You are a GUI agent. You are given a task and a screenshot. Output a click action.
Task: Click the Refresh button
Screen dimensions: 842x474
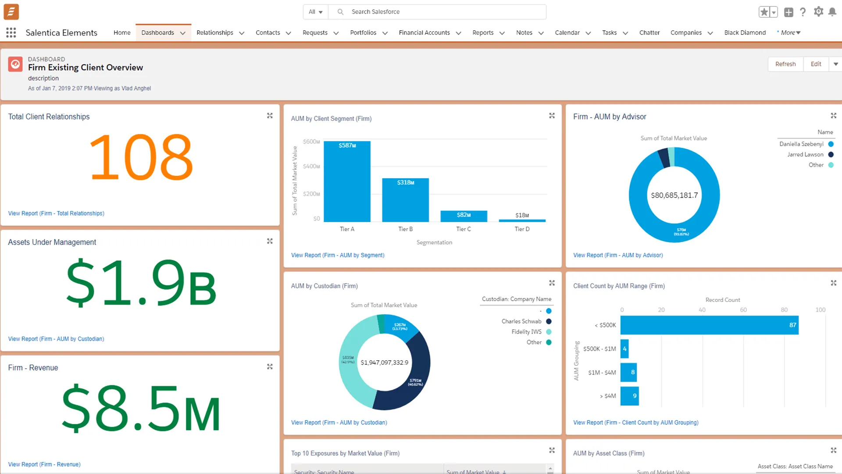pos(785,64)
